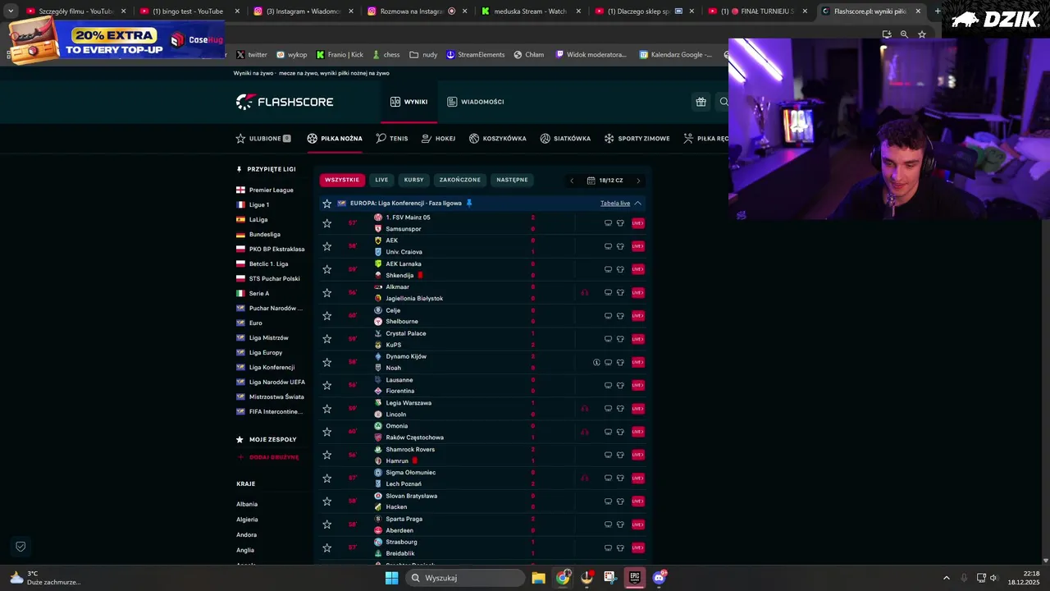1050x591 pixels.
Task: Filter matches by LIVE tab
Action: 381,180
